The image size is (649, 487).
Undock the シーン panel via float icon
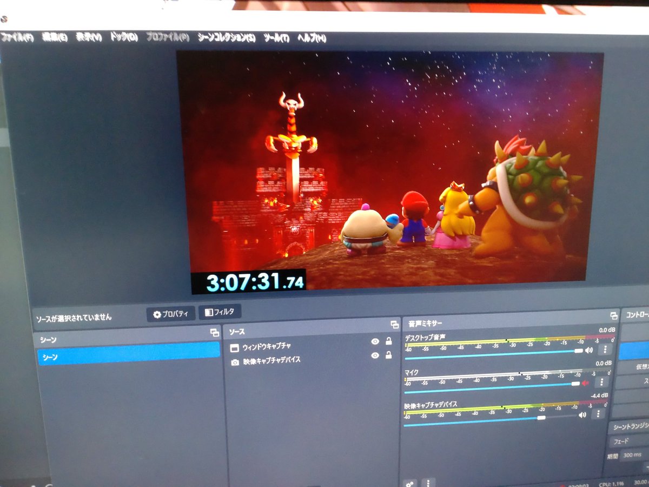coord(215,333)
